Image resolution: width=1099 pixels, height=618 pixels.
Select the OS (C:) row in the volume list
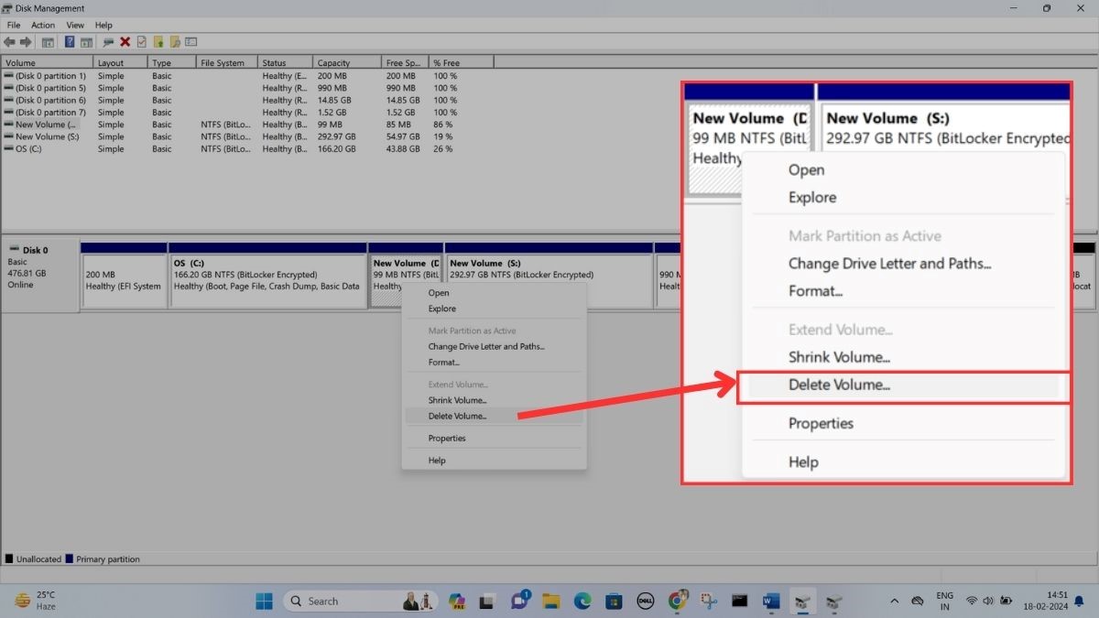(32, 148)
